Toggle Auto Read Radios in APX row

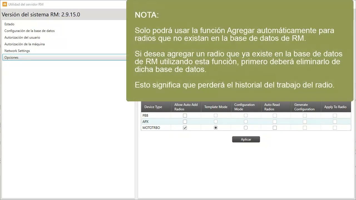coord(275,122)
